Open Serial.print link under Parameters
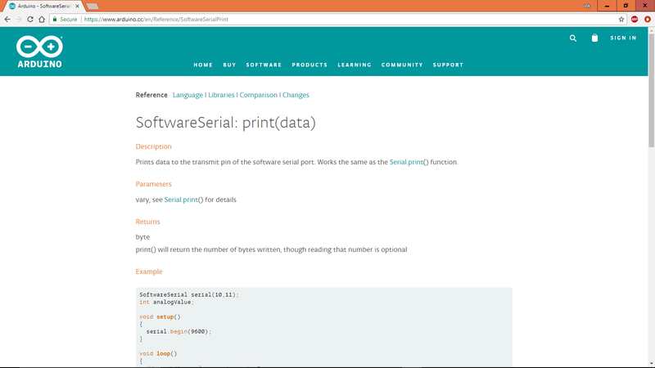655x368 pixels. coord(181,200)
